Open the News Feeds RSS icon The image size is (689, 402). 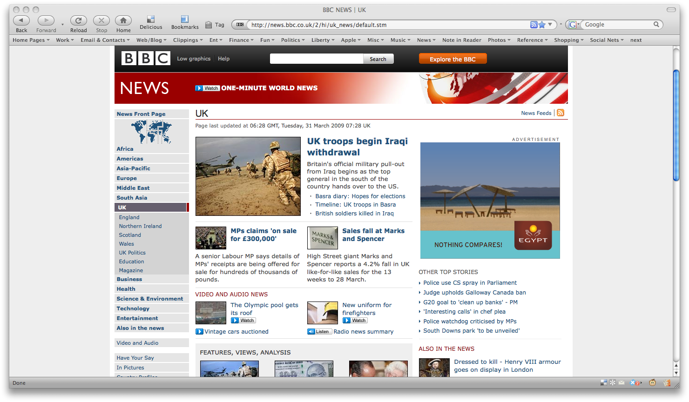[561, 113]
